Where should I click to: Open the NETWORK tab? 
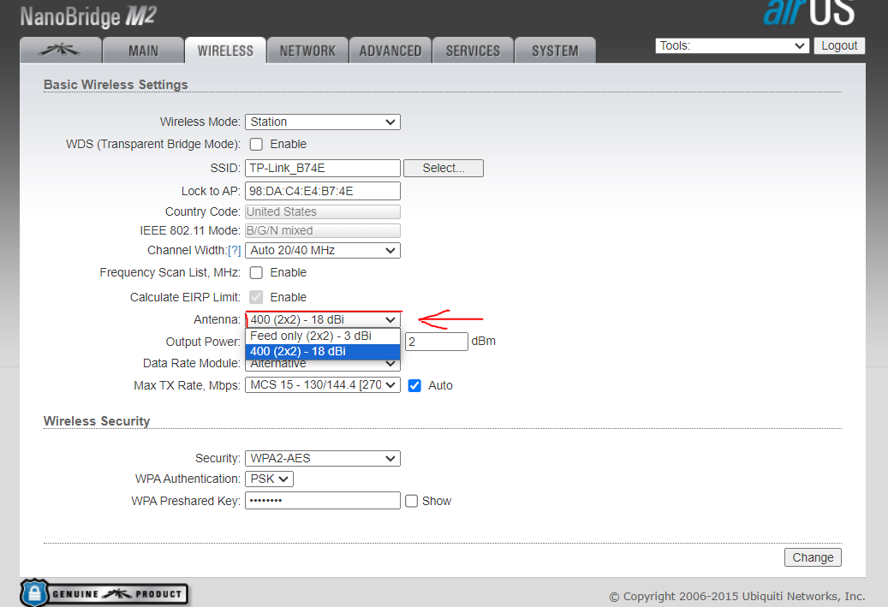[x=307, y=51]
